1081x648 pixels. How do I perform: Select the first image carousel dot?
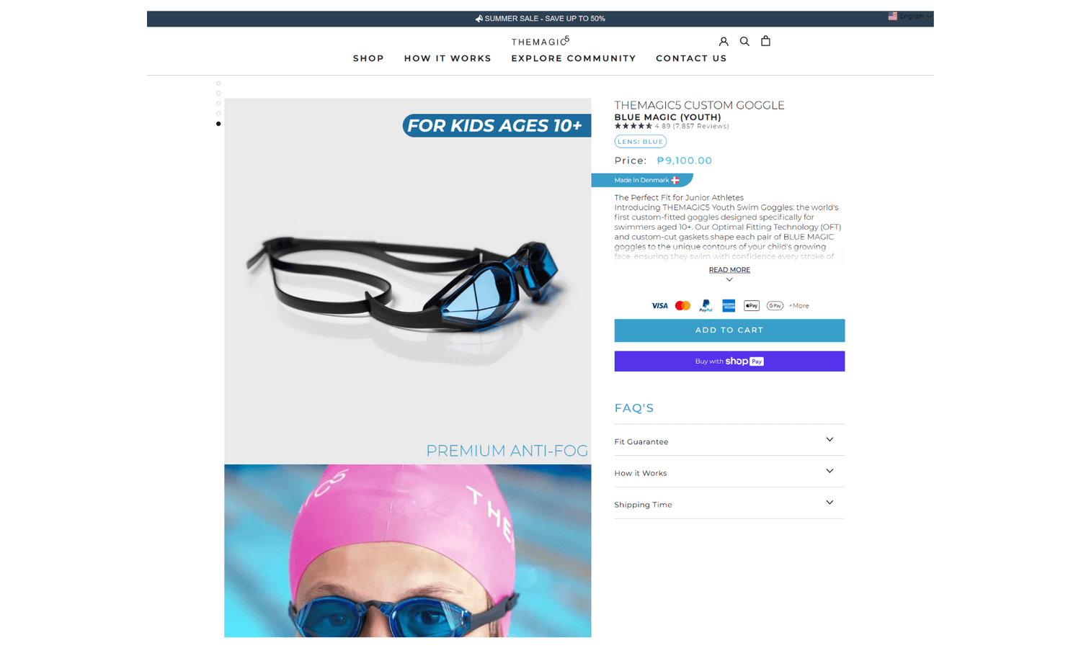218,84
